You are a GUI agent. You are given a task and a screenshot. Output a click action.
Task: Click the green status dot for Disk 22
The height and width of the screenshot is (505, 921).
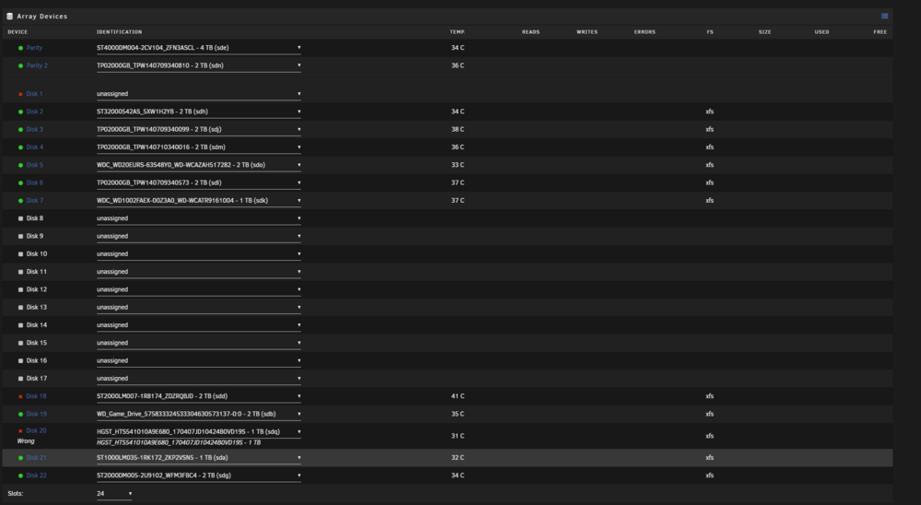click(20, 476)
